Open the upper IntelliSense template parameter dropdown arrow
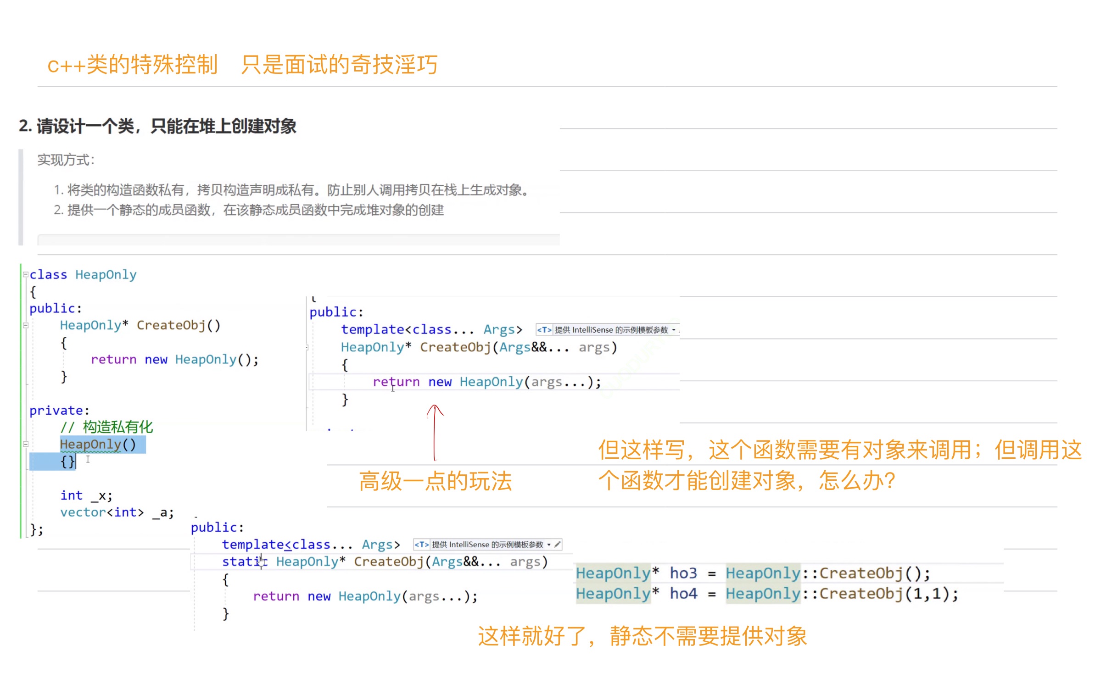1095x684 pixels. point(673,330)
